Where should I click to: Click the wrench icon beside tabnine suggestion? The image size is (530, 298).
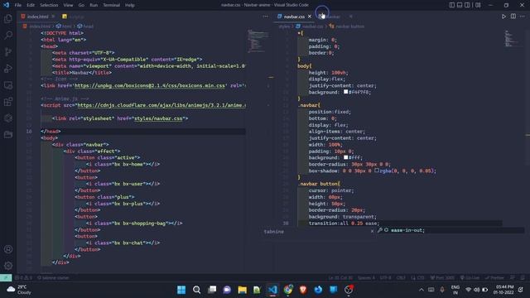point(380,230)
